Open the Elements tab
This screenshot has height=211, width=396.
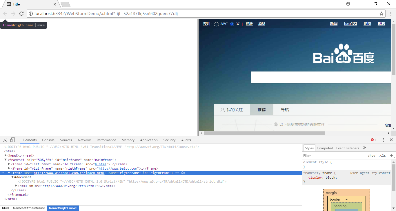coord(30,140)
